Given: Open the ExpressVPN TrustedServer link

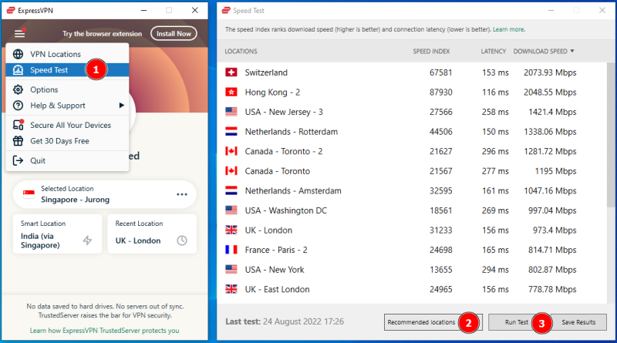Looking at the screenshot, I should (x=104, y=331).
